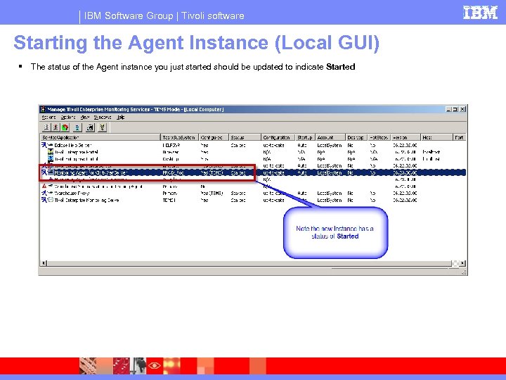Click the HELPSVR task cell
The image size is (506, 380).
pos(171,145)
